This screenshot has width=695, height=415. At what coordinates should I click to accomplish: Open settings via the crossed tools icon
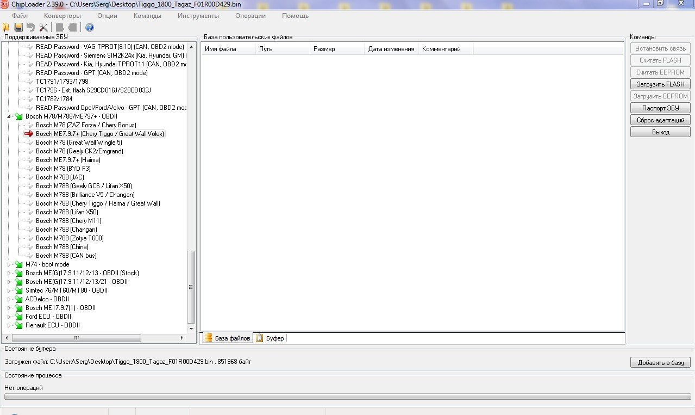coord(44,27)
